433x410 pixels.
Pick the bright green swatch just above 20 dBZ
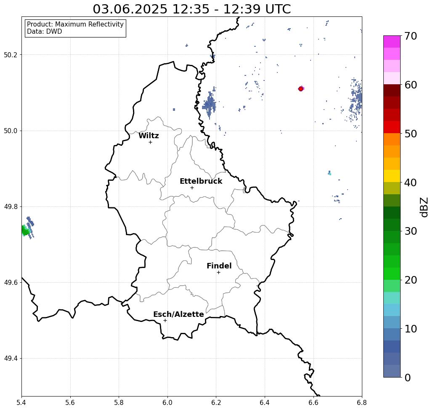(x=392, y=273)
